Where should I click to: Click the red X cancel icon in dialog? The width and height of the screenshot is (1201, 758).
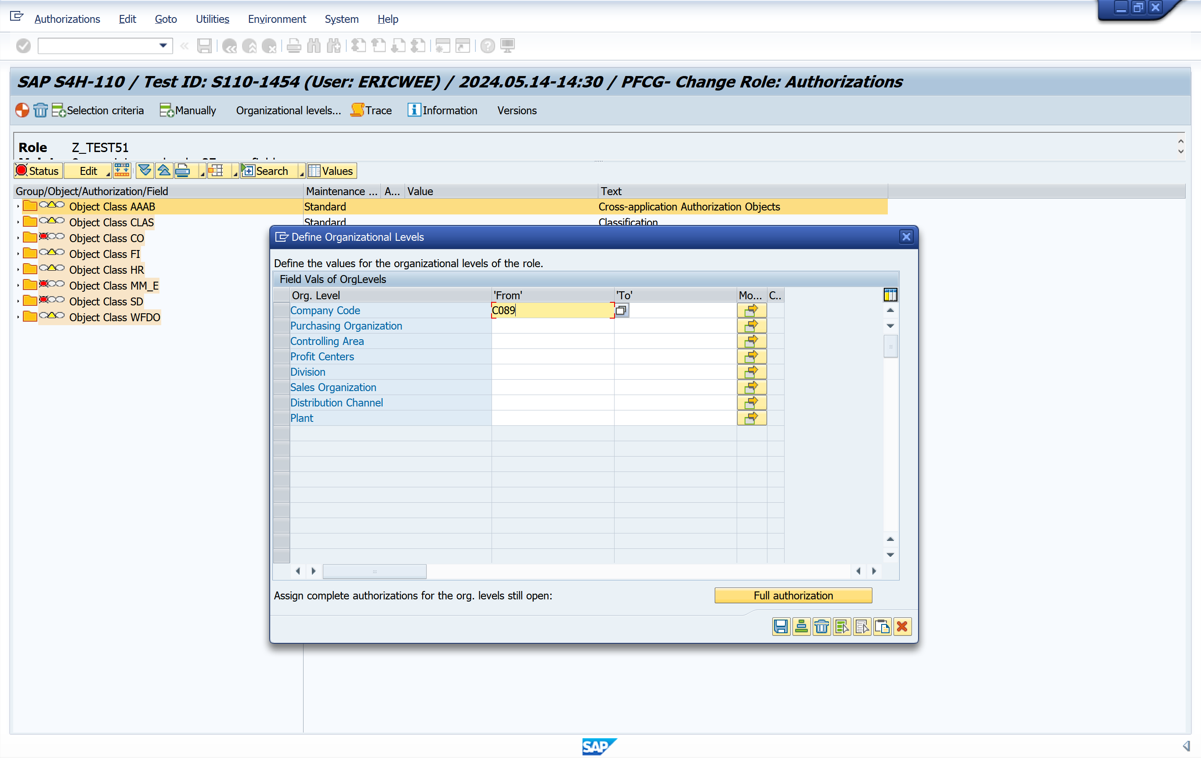coord(902,626)
